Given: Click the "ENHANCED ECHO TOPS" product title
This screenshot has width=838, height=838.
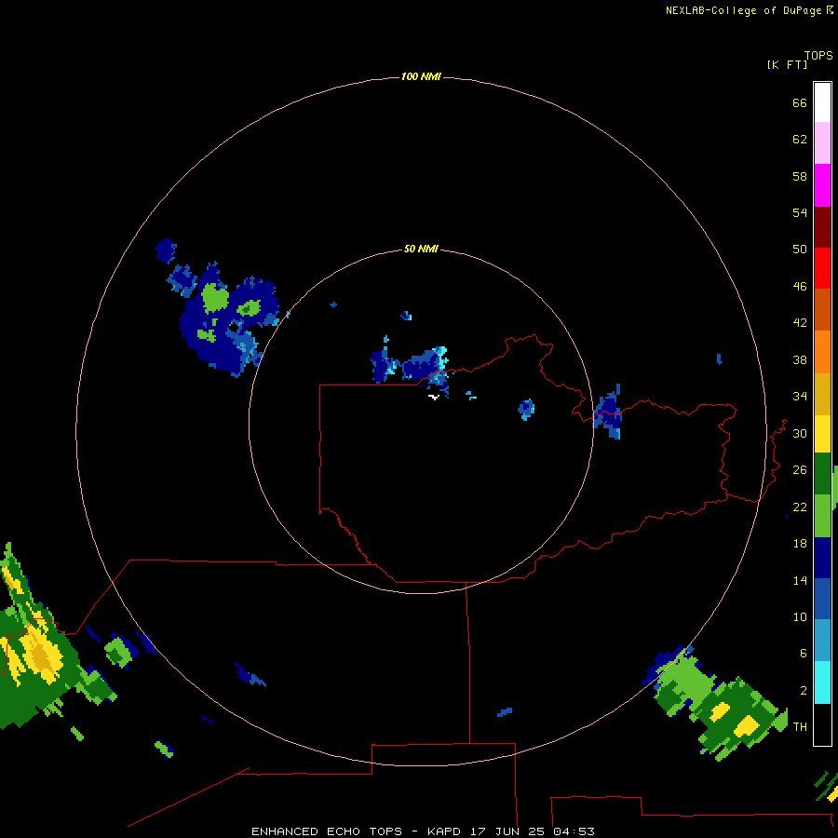Looking at the screenshot, I should [327, 831].
